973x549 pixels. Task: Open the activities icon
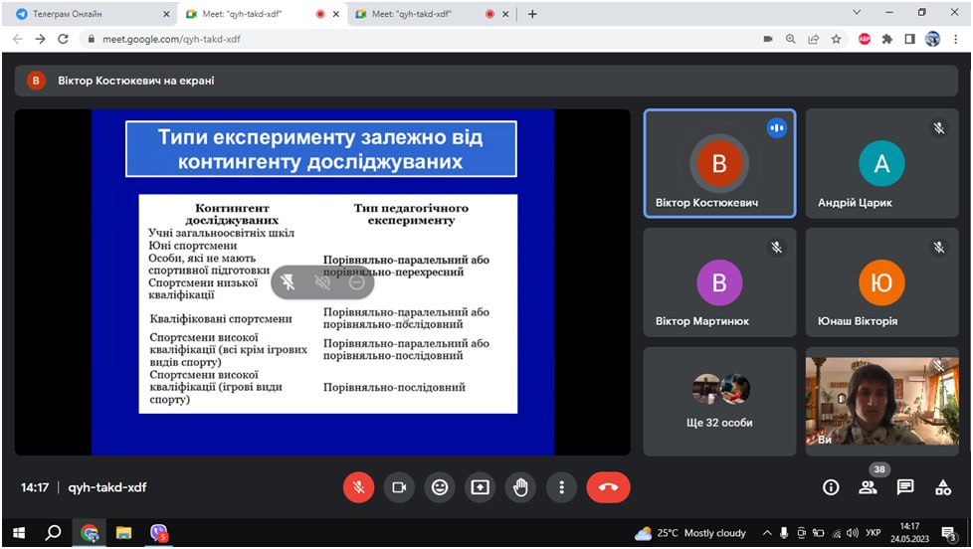(x=943, y=487)
